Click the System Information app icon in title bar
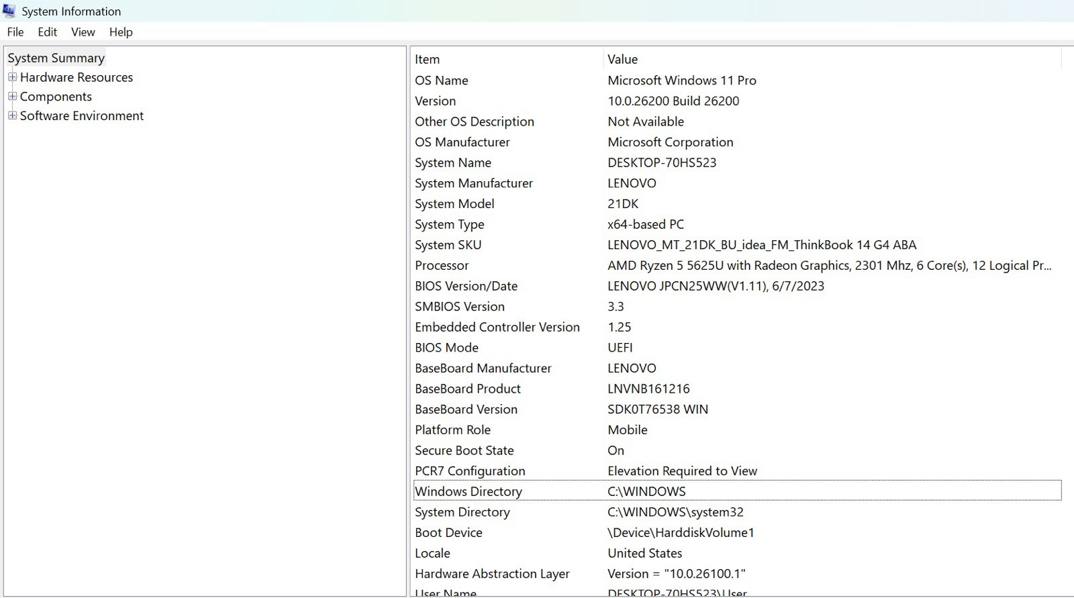The width and height of the screenshot is (1074, 598). (x=9, y=11)
